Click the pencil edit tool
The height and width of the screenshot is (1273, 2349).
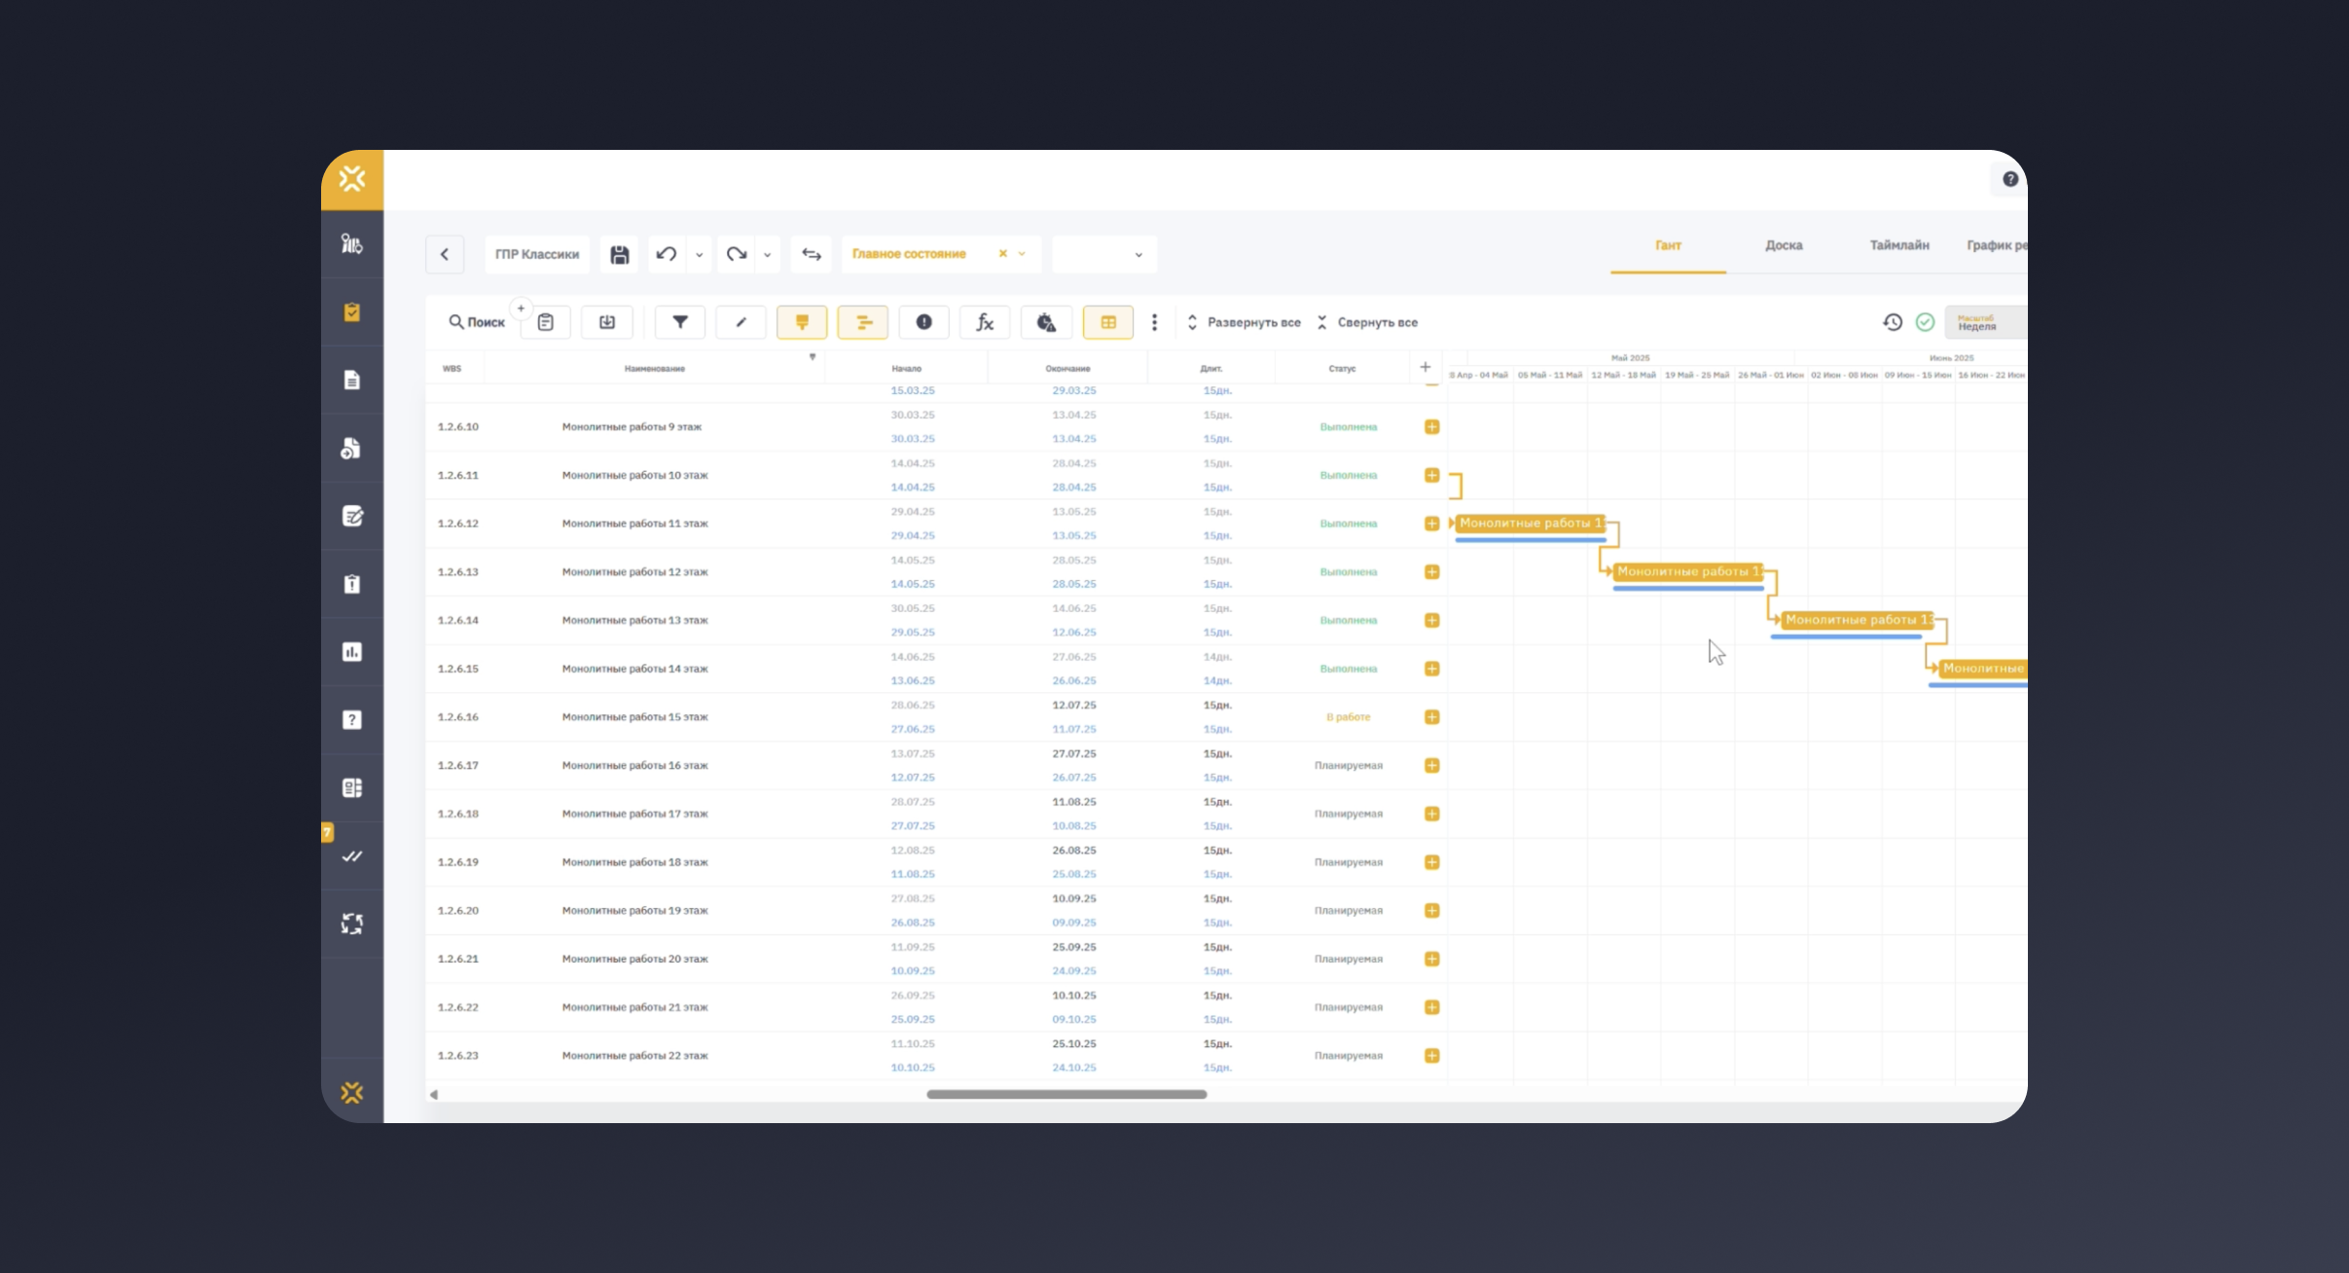(x=741, y=322)
